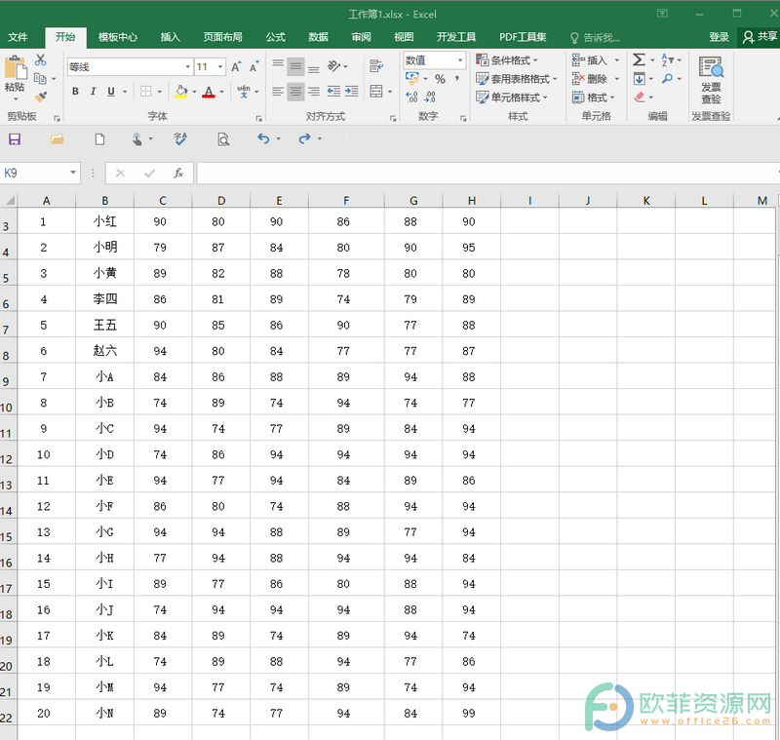Increase decimal places
The image size is (780, 740).
411,97
